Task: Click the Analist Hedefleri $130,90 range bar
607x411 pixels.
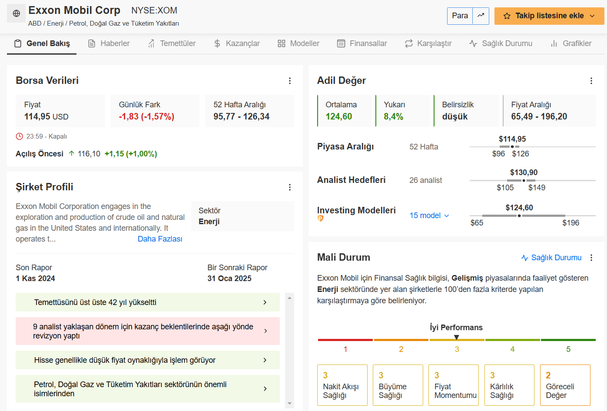Action: [x=533, y=180]
